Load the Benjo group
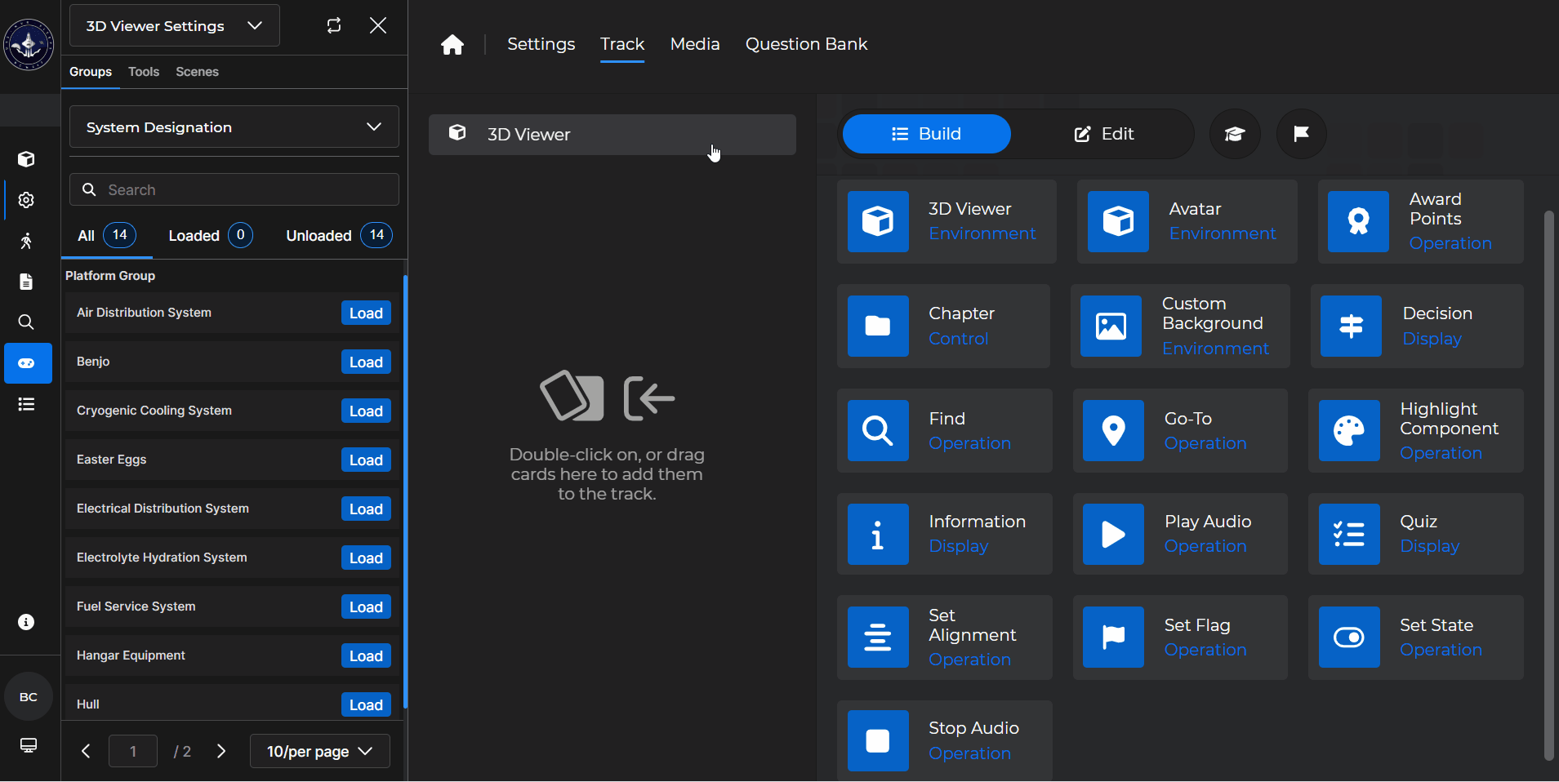Screen dimensions: 1559x782 click(x=366, y=362)
